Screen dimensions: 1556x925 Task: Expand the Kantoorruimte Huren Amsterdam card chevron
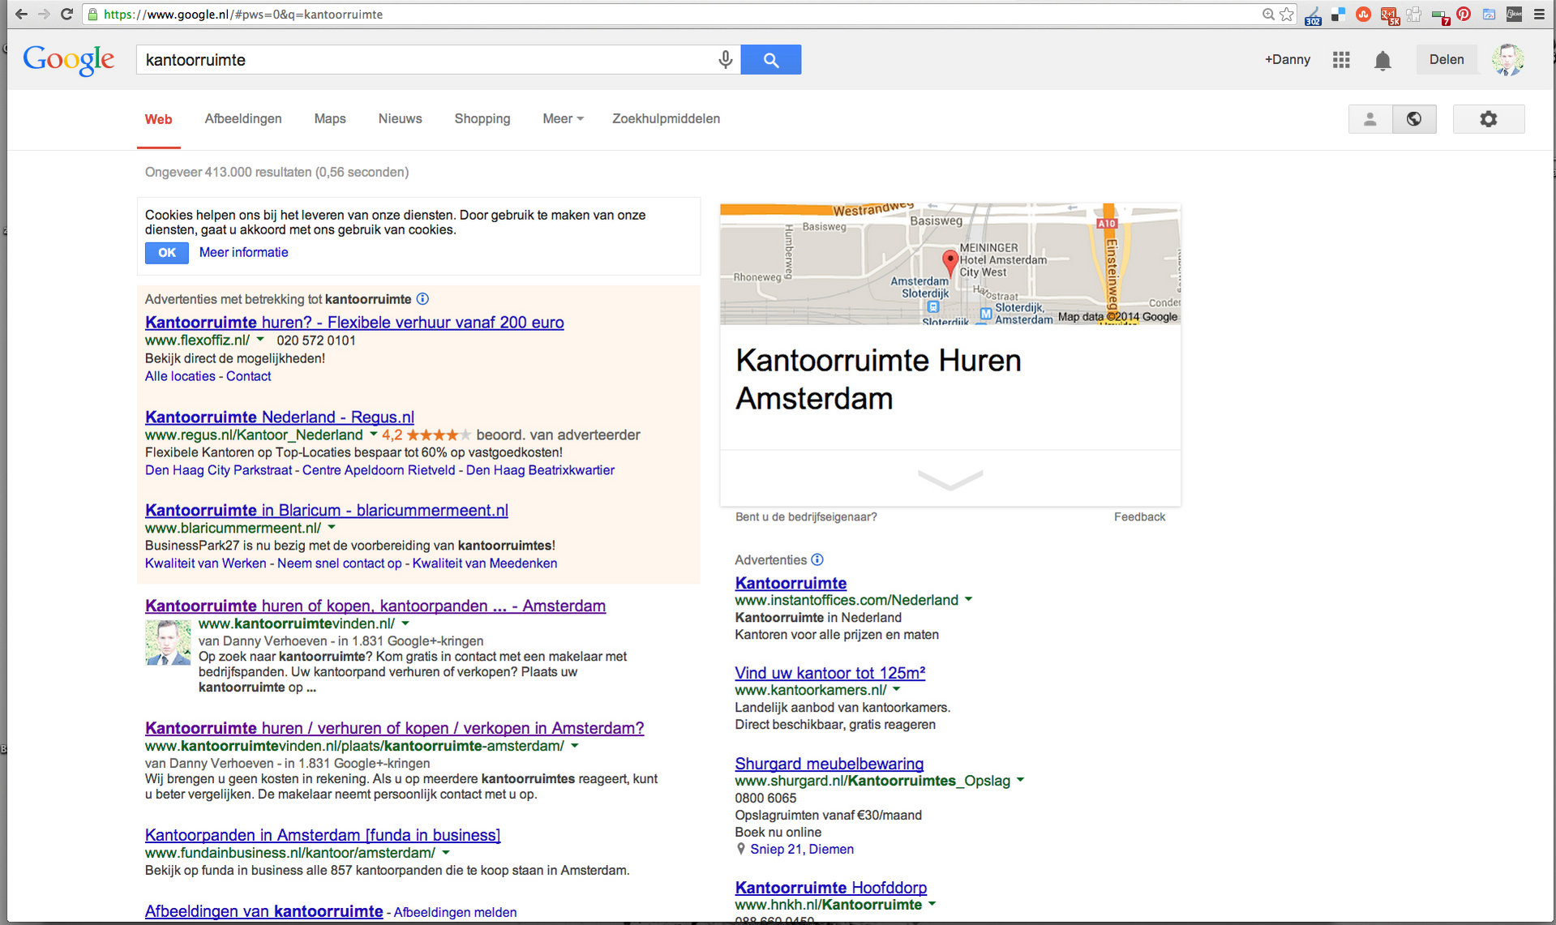950,479
